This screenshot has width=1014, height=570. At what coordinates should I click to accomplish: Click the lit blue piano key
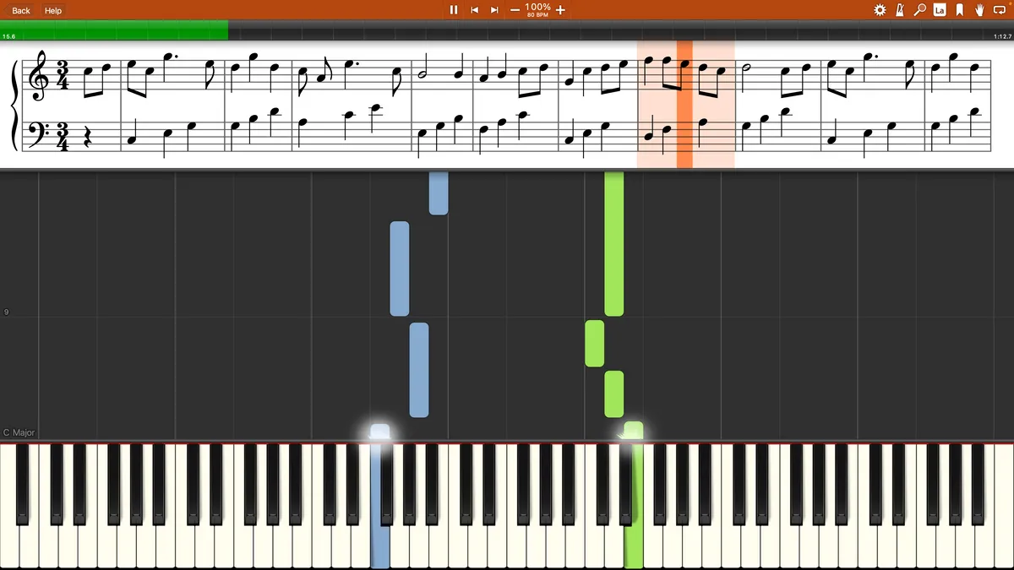[380, 505]
